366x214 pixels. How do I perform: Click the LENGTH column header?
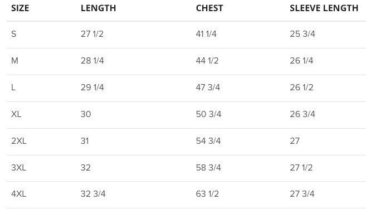[98, 8]
